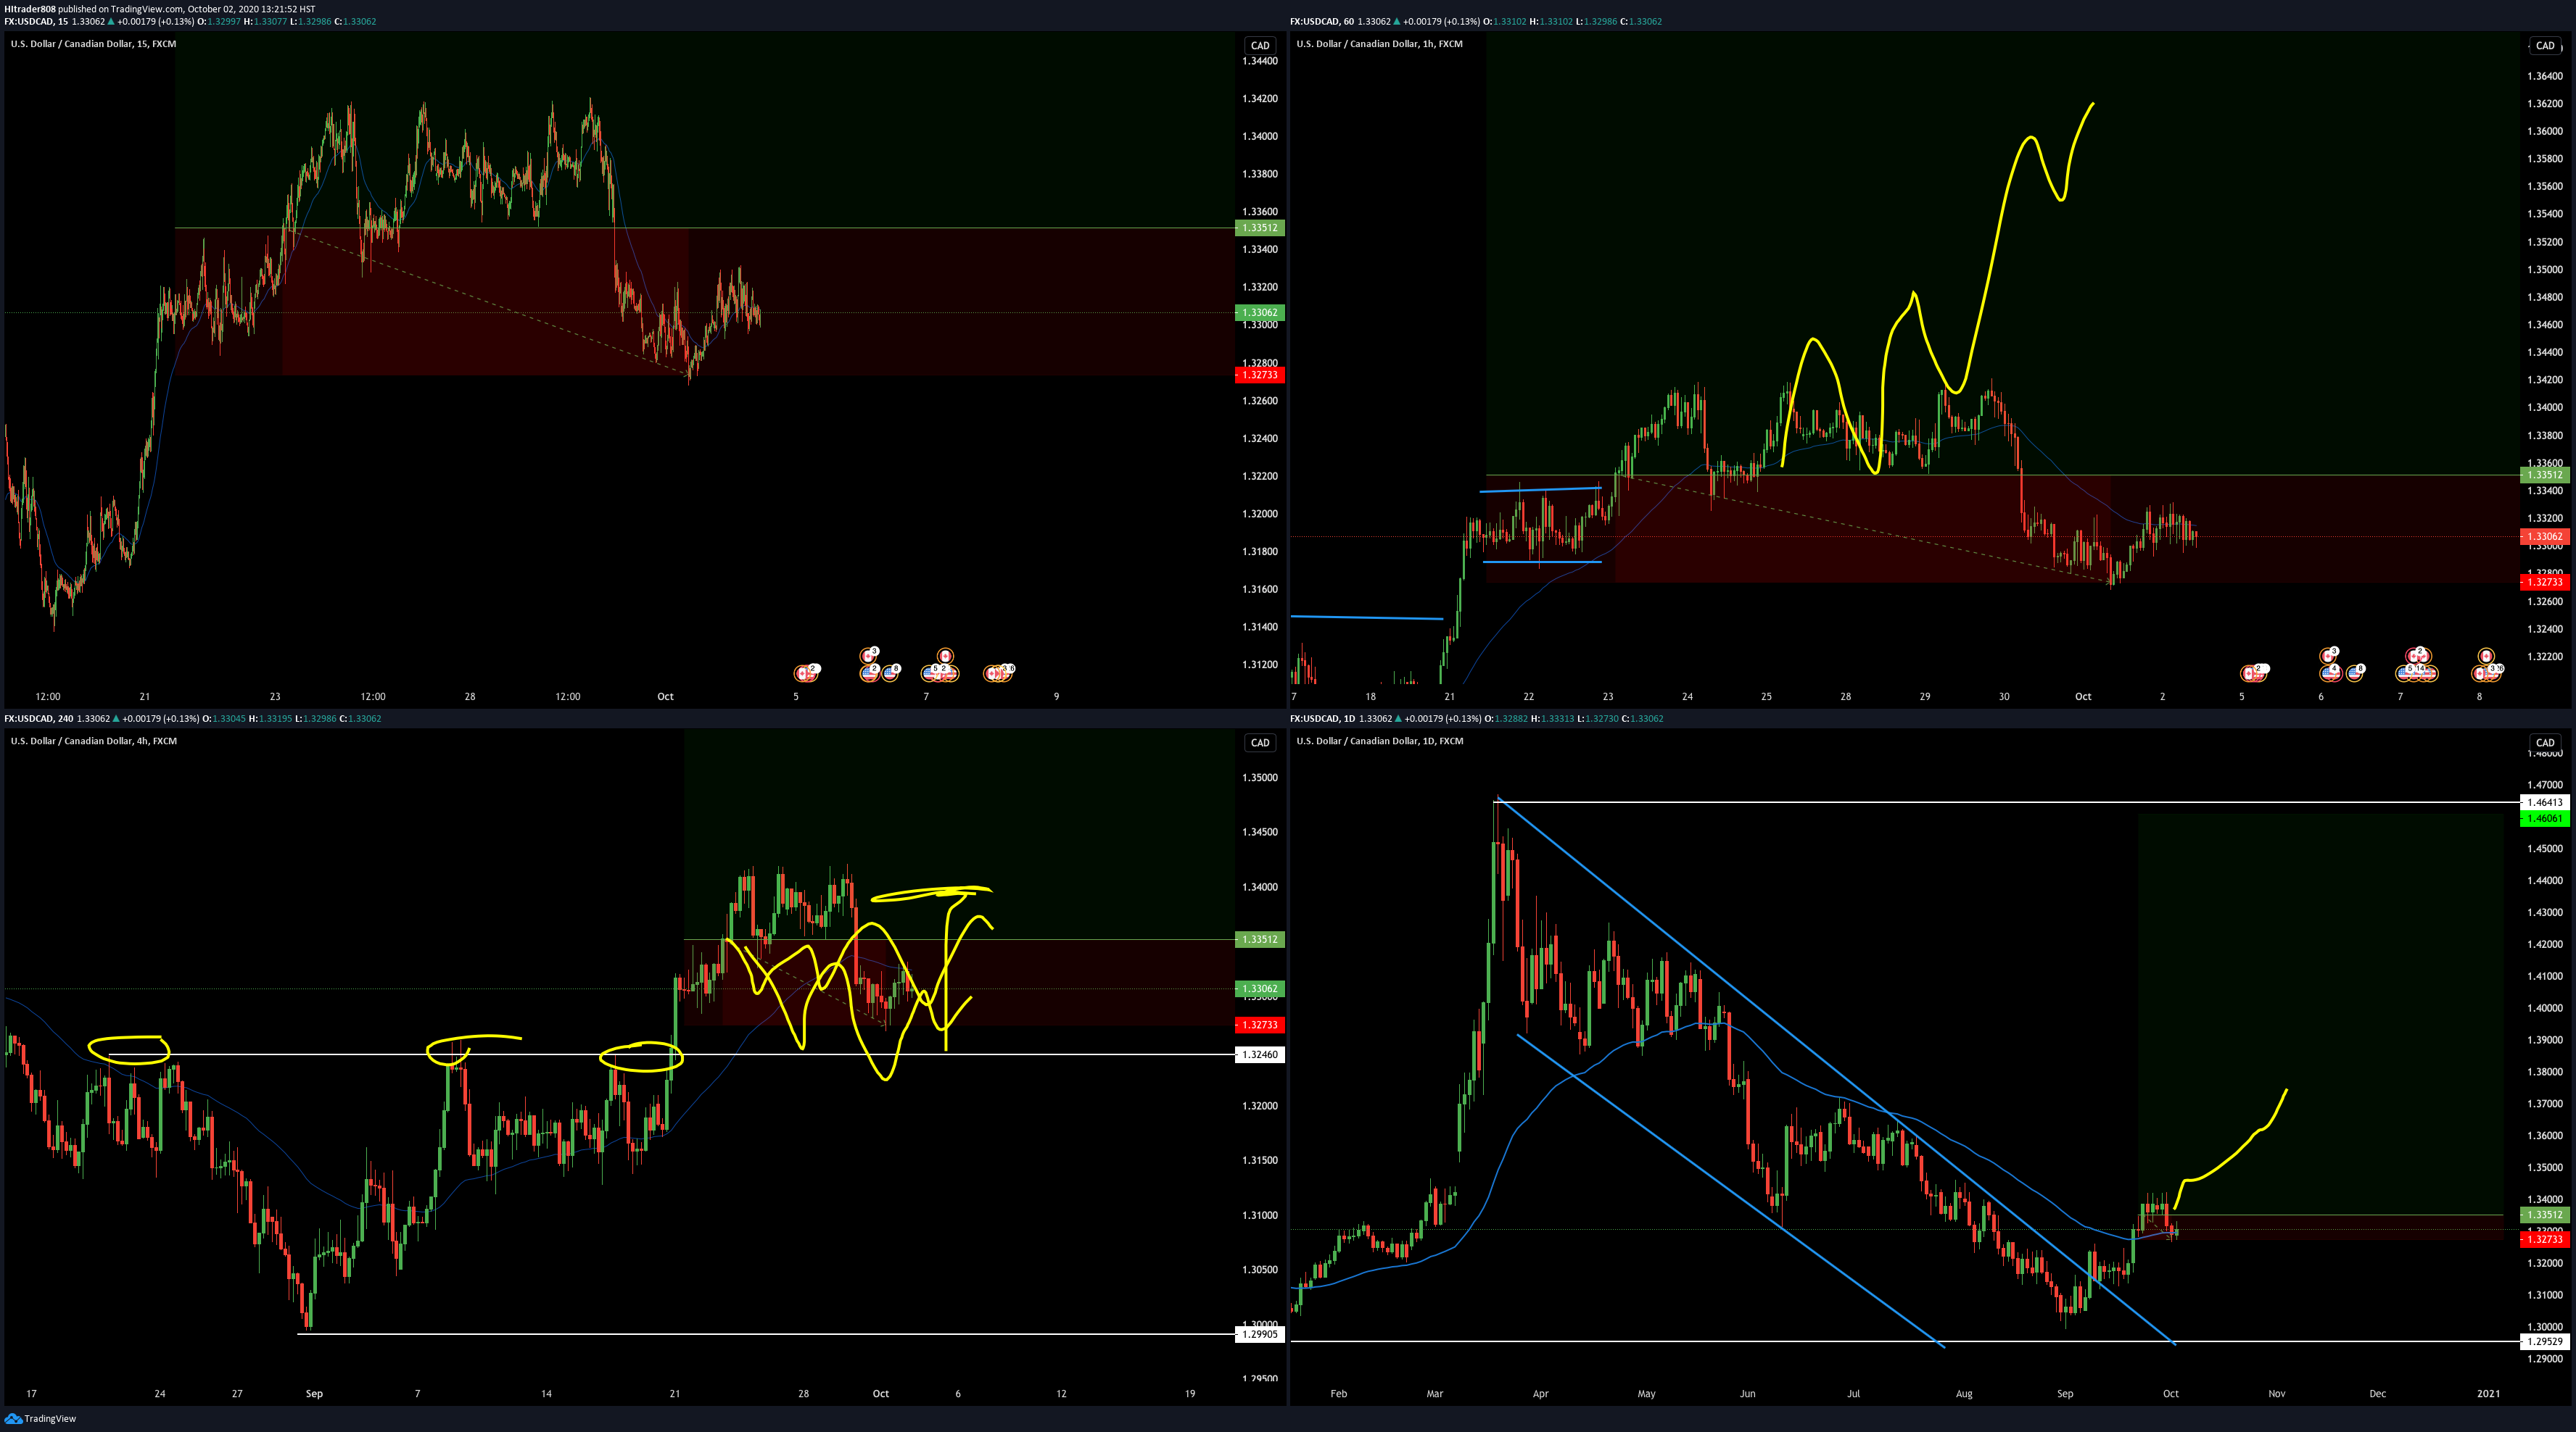Click green 1.33512 price label in 15-minute chart
2576x1432 pixels.
point(1259,228)
